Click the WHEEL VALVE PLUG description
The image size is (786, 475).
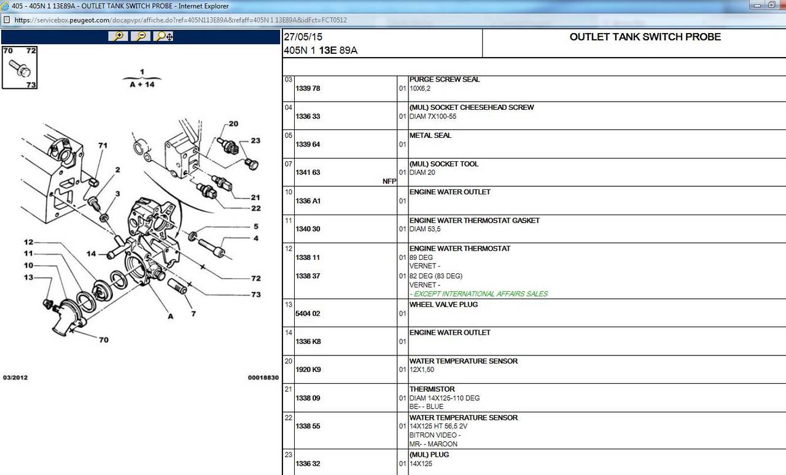[443, 304]
